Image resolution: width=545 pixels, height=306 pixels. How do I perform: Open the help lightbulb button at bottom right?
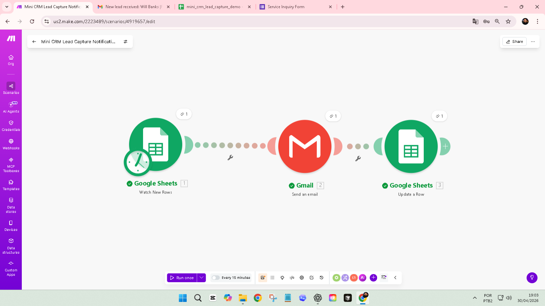(532, 278)
